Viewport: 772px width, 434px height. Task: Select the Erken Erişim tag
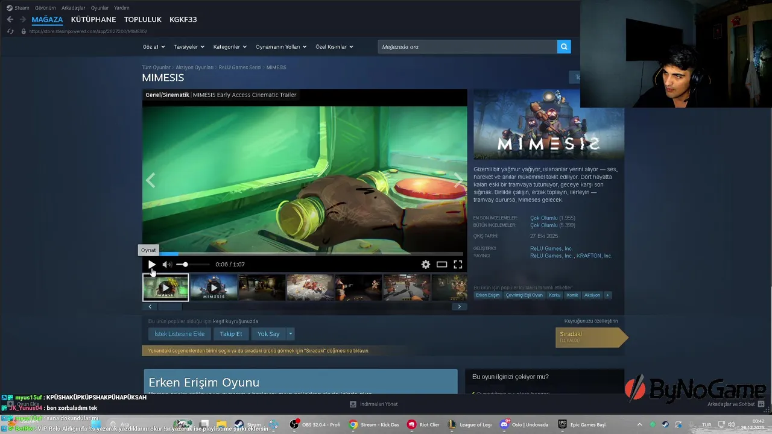pos(488,295)
